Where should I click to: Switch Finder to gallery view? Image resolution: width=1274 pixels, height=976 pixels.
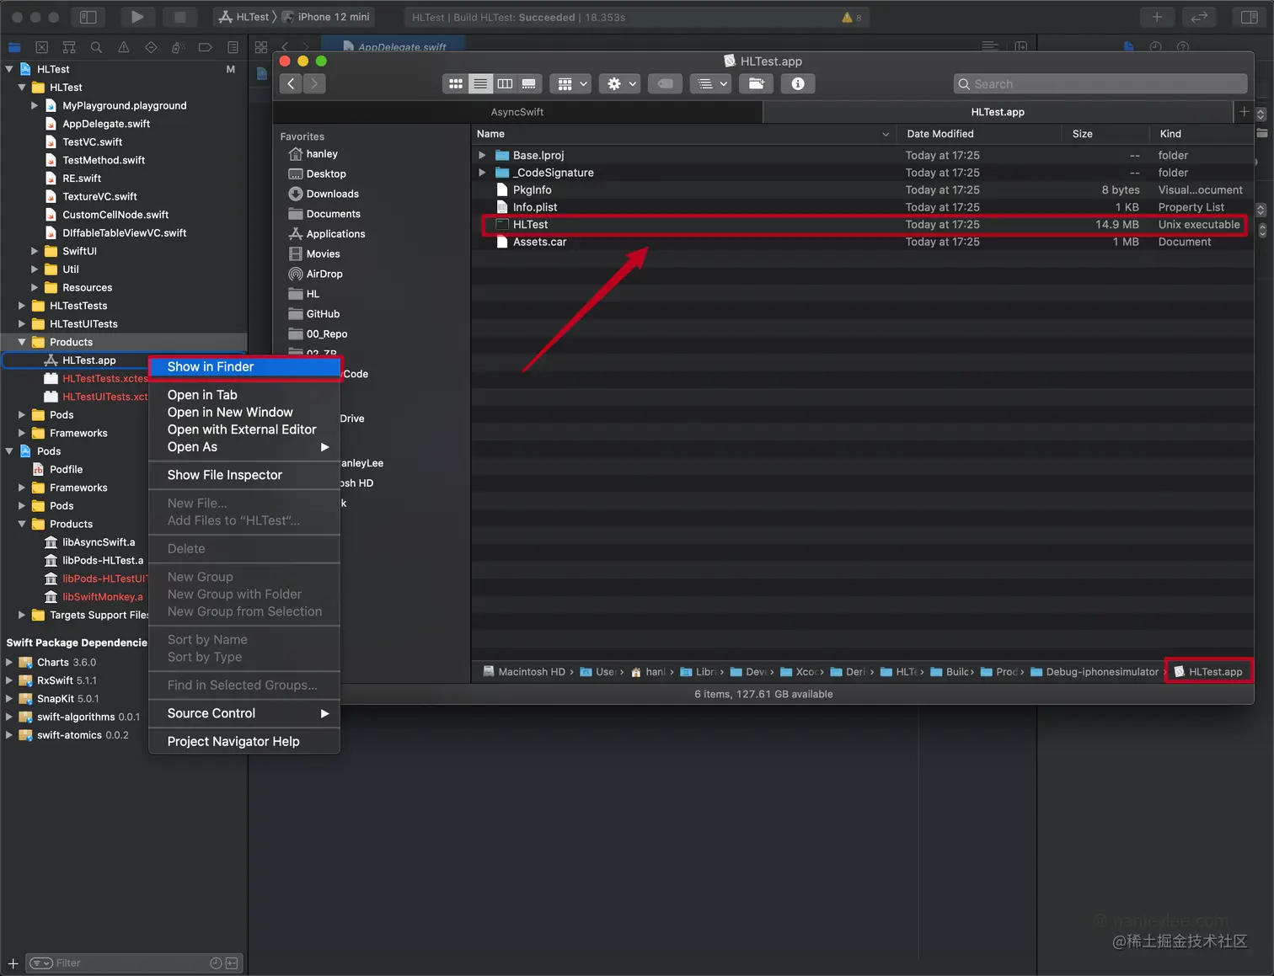click(529, 83)
